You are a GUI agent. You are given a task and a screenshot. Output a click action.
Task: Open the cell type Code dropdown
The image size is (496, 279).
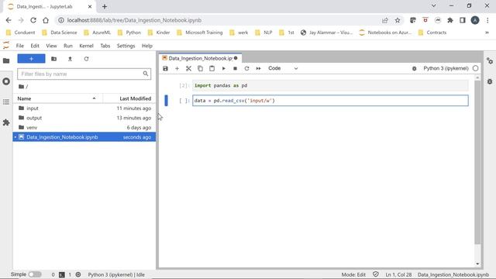coord(283,68)
